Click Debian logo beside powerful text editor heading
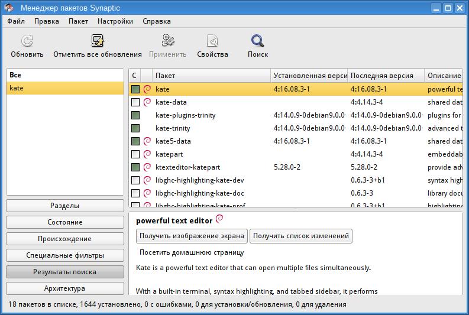Screen dimensions: 469x315 [x=219, y=219]
